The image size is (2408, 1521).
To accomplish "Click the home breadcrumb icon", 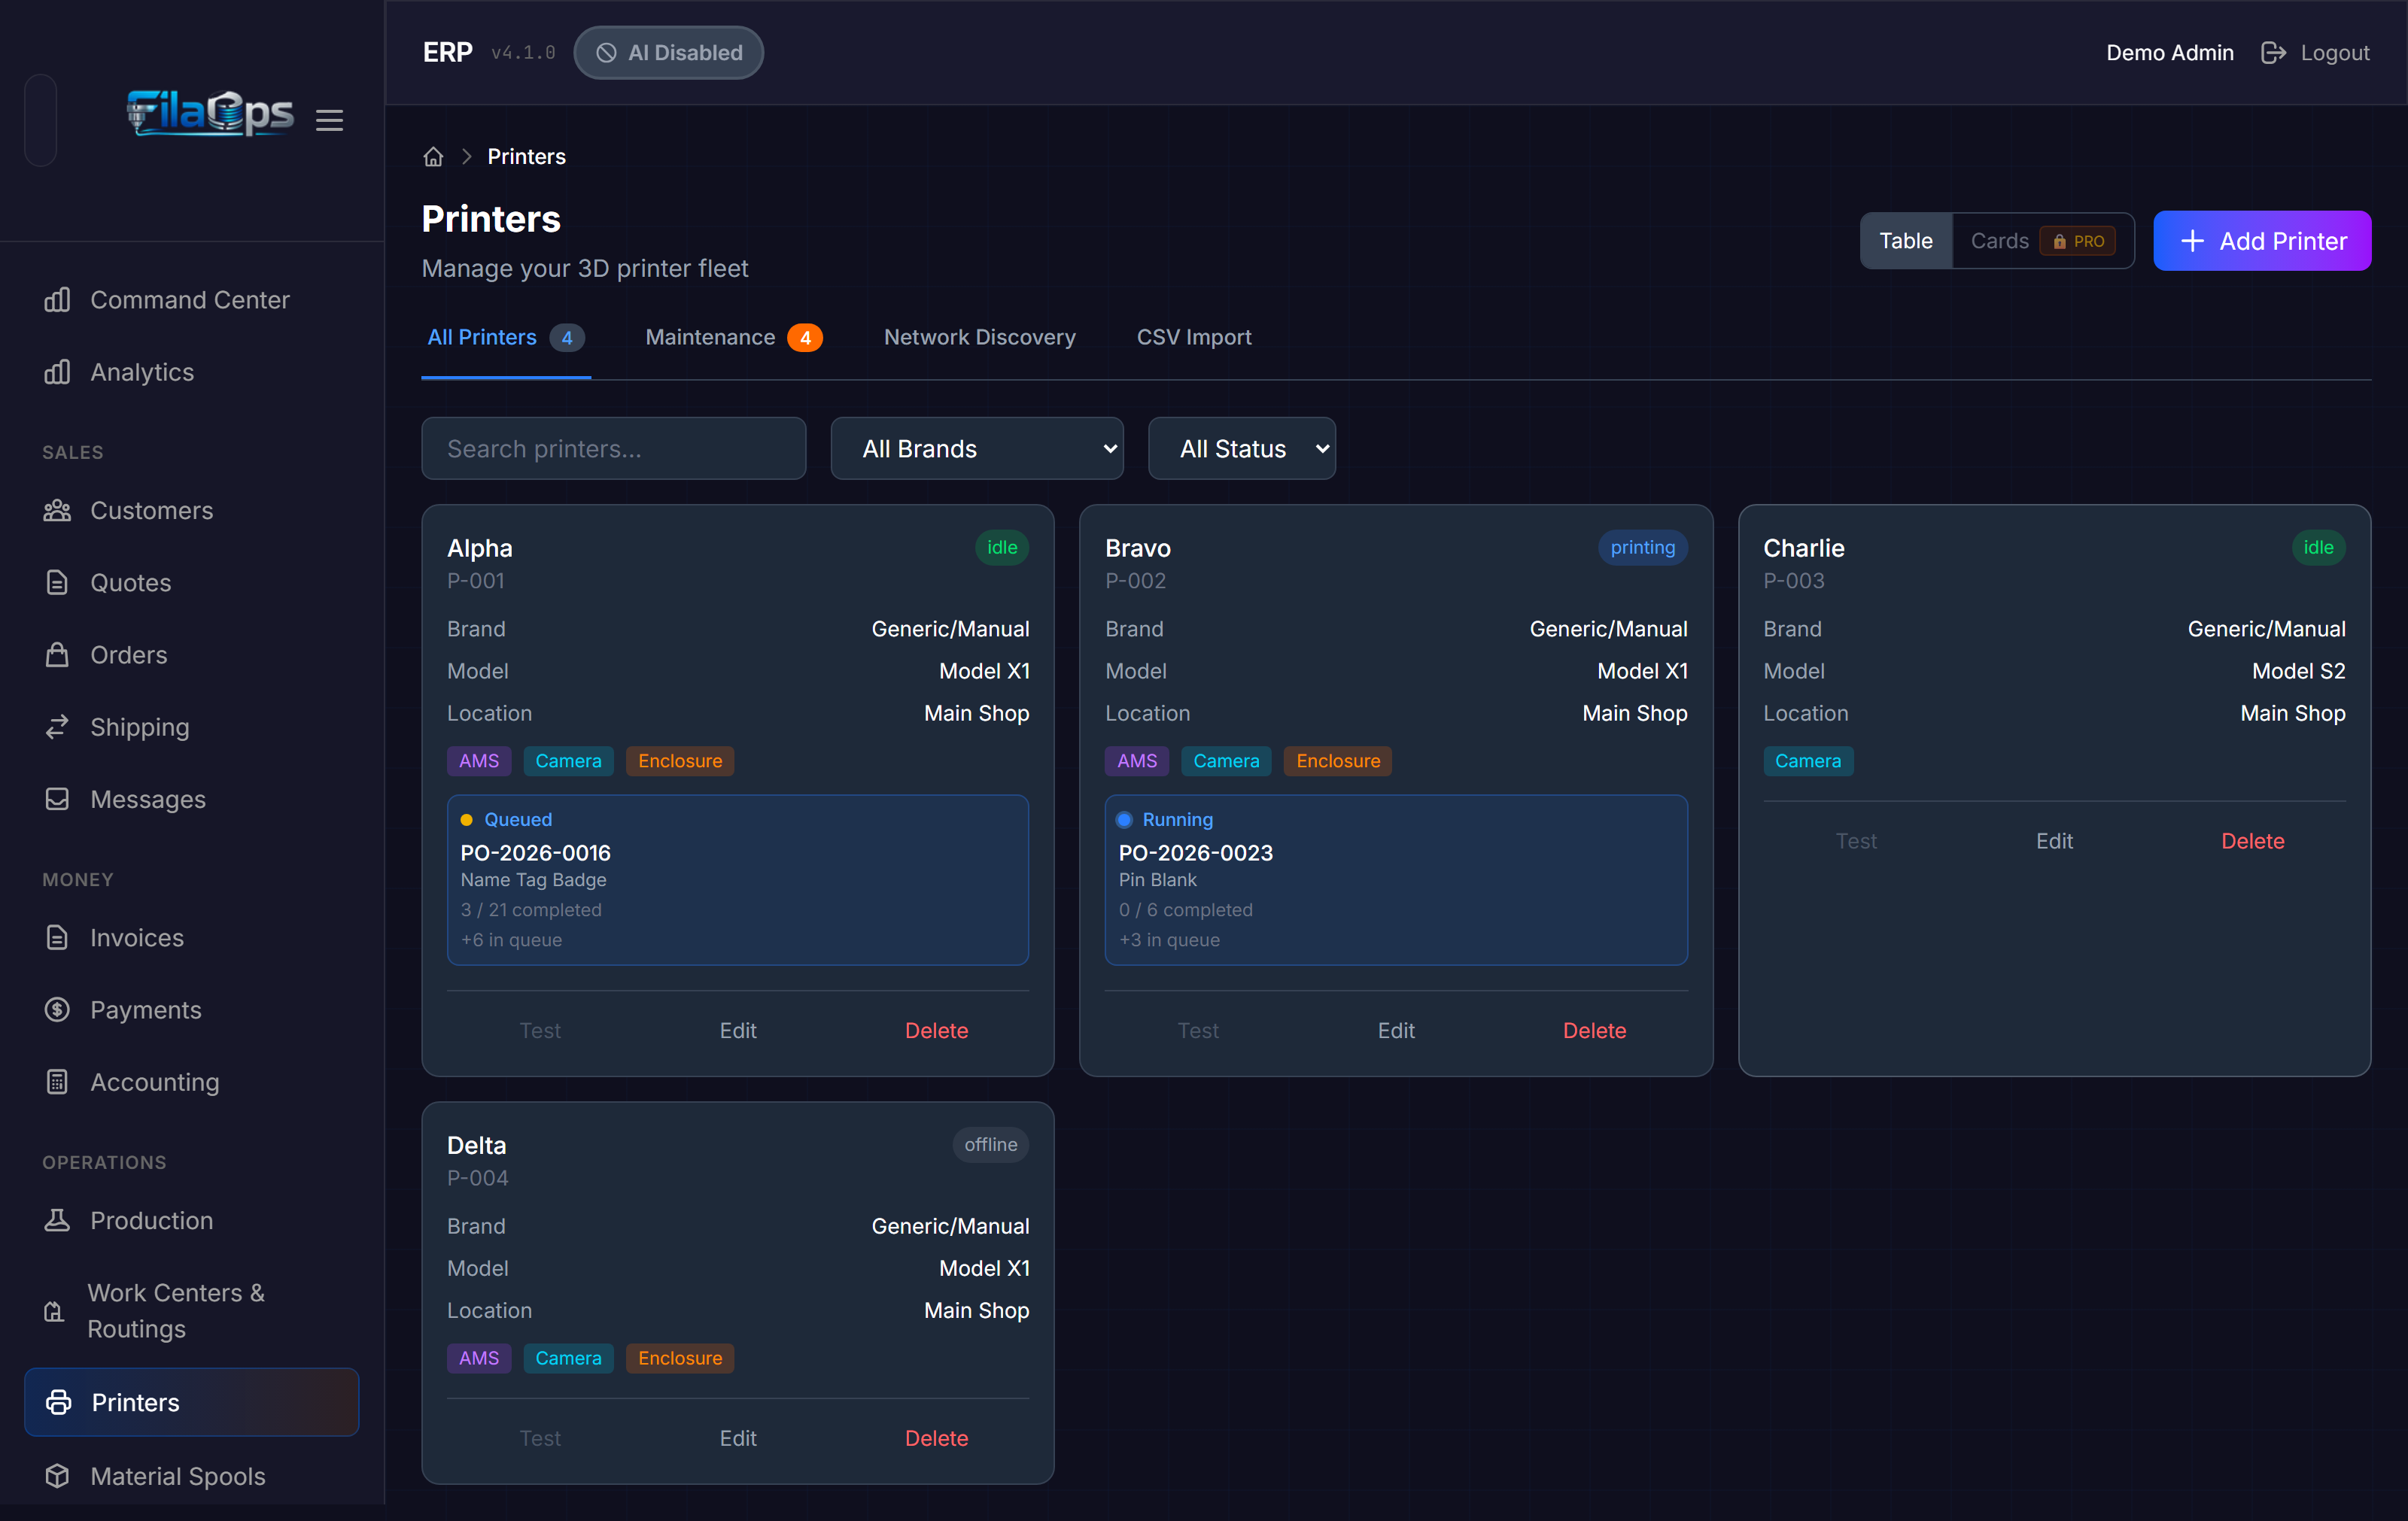I will (433, 157).
